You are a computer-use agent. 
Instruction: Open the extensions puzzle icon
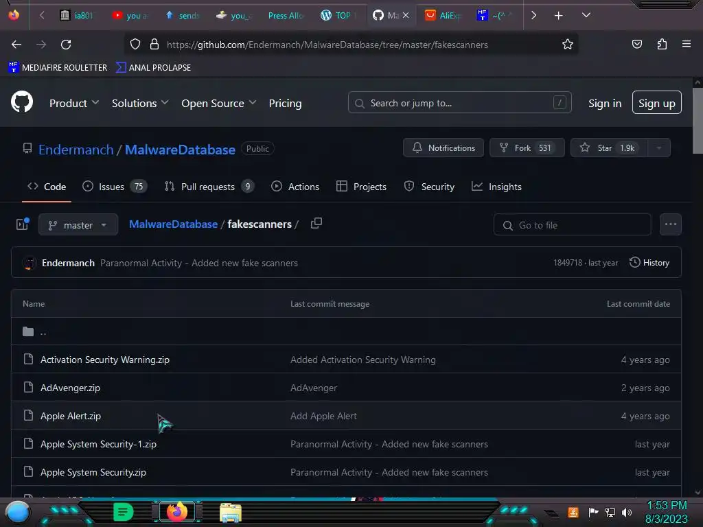click(662, 45)
